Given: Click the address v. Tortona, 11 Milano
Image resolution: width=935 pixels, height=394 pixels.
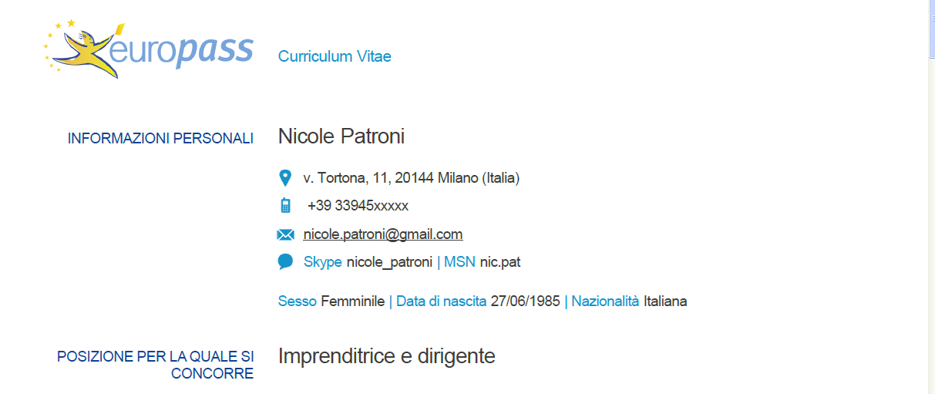Looking at the screenshot, I should (412, 178).
